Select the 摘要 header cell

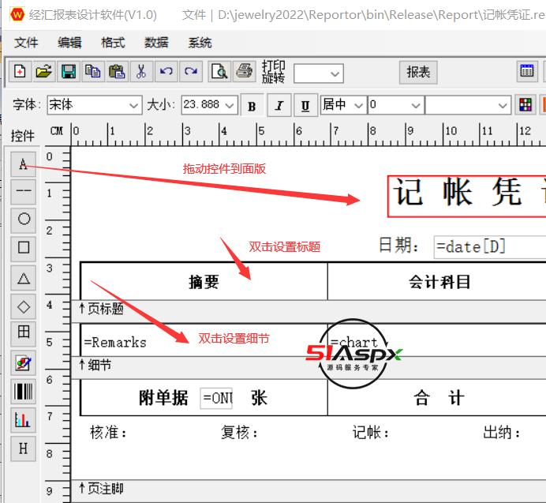204,281
